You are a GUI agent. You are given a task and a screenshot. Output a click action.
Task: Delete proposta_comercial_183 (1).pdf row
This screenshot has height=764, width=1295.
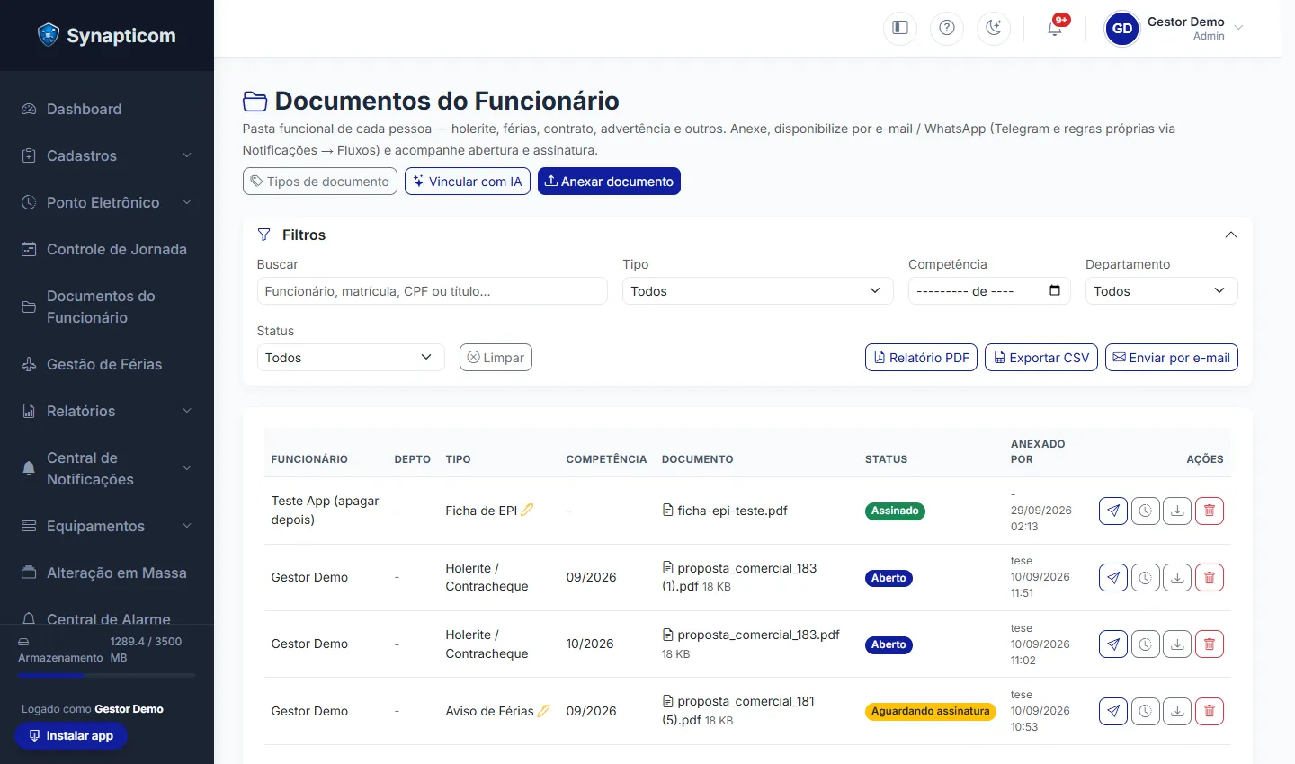click(1210, 577)
